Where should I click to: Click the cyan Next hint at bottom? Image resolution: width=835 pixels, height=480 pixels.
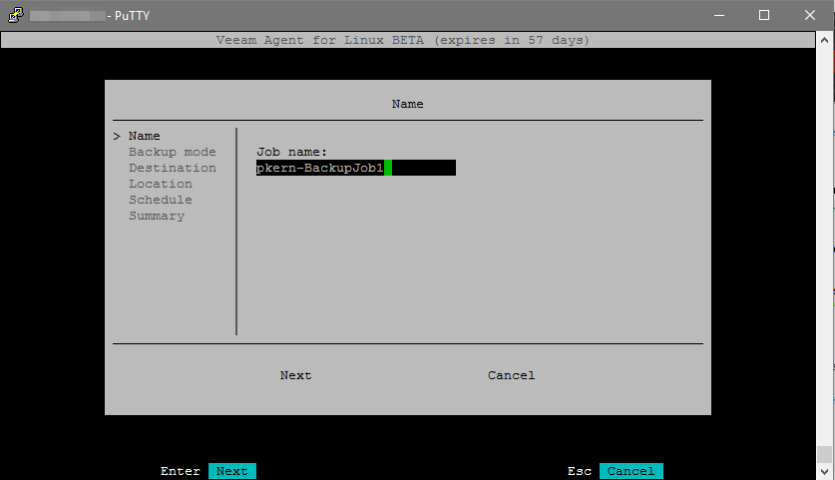232,471
